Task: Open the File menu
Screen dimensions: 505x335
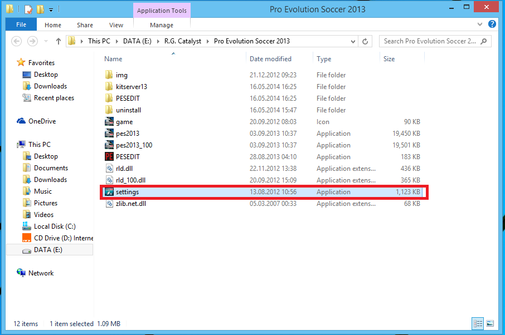Action: [x=21, y=24]
